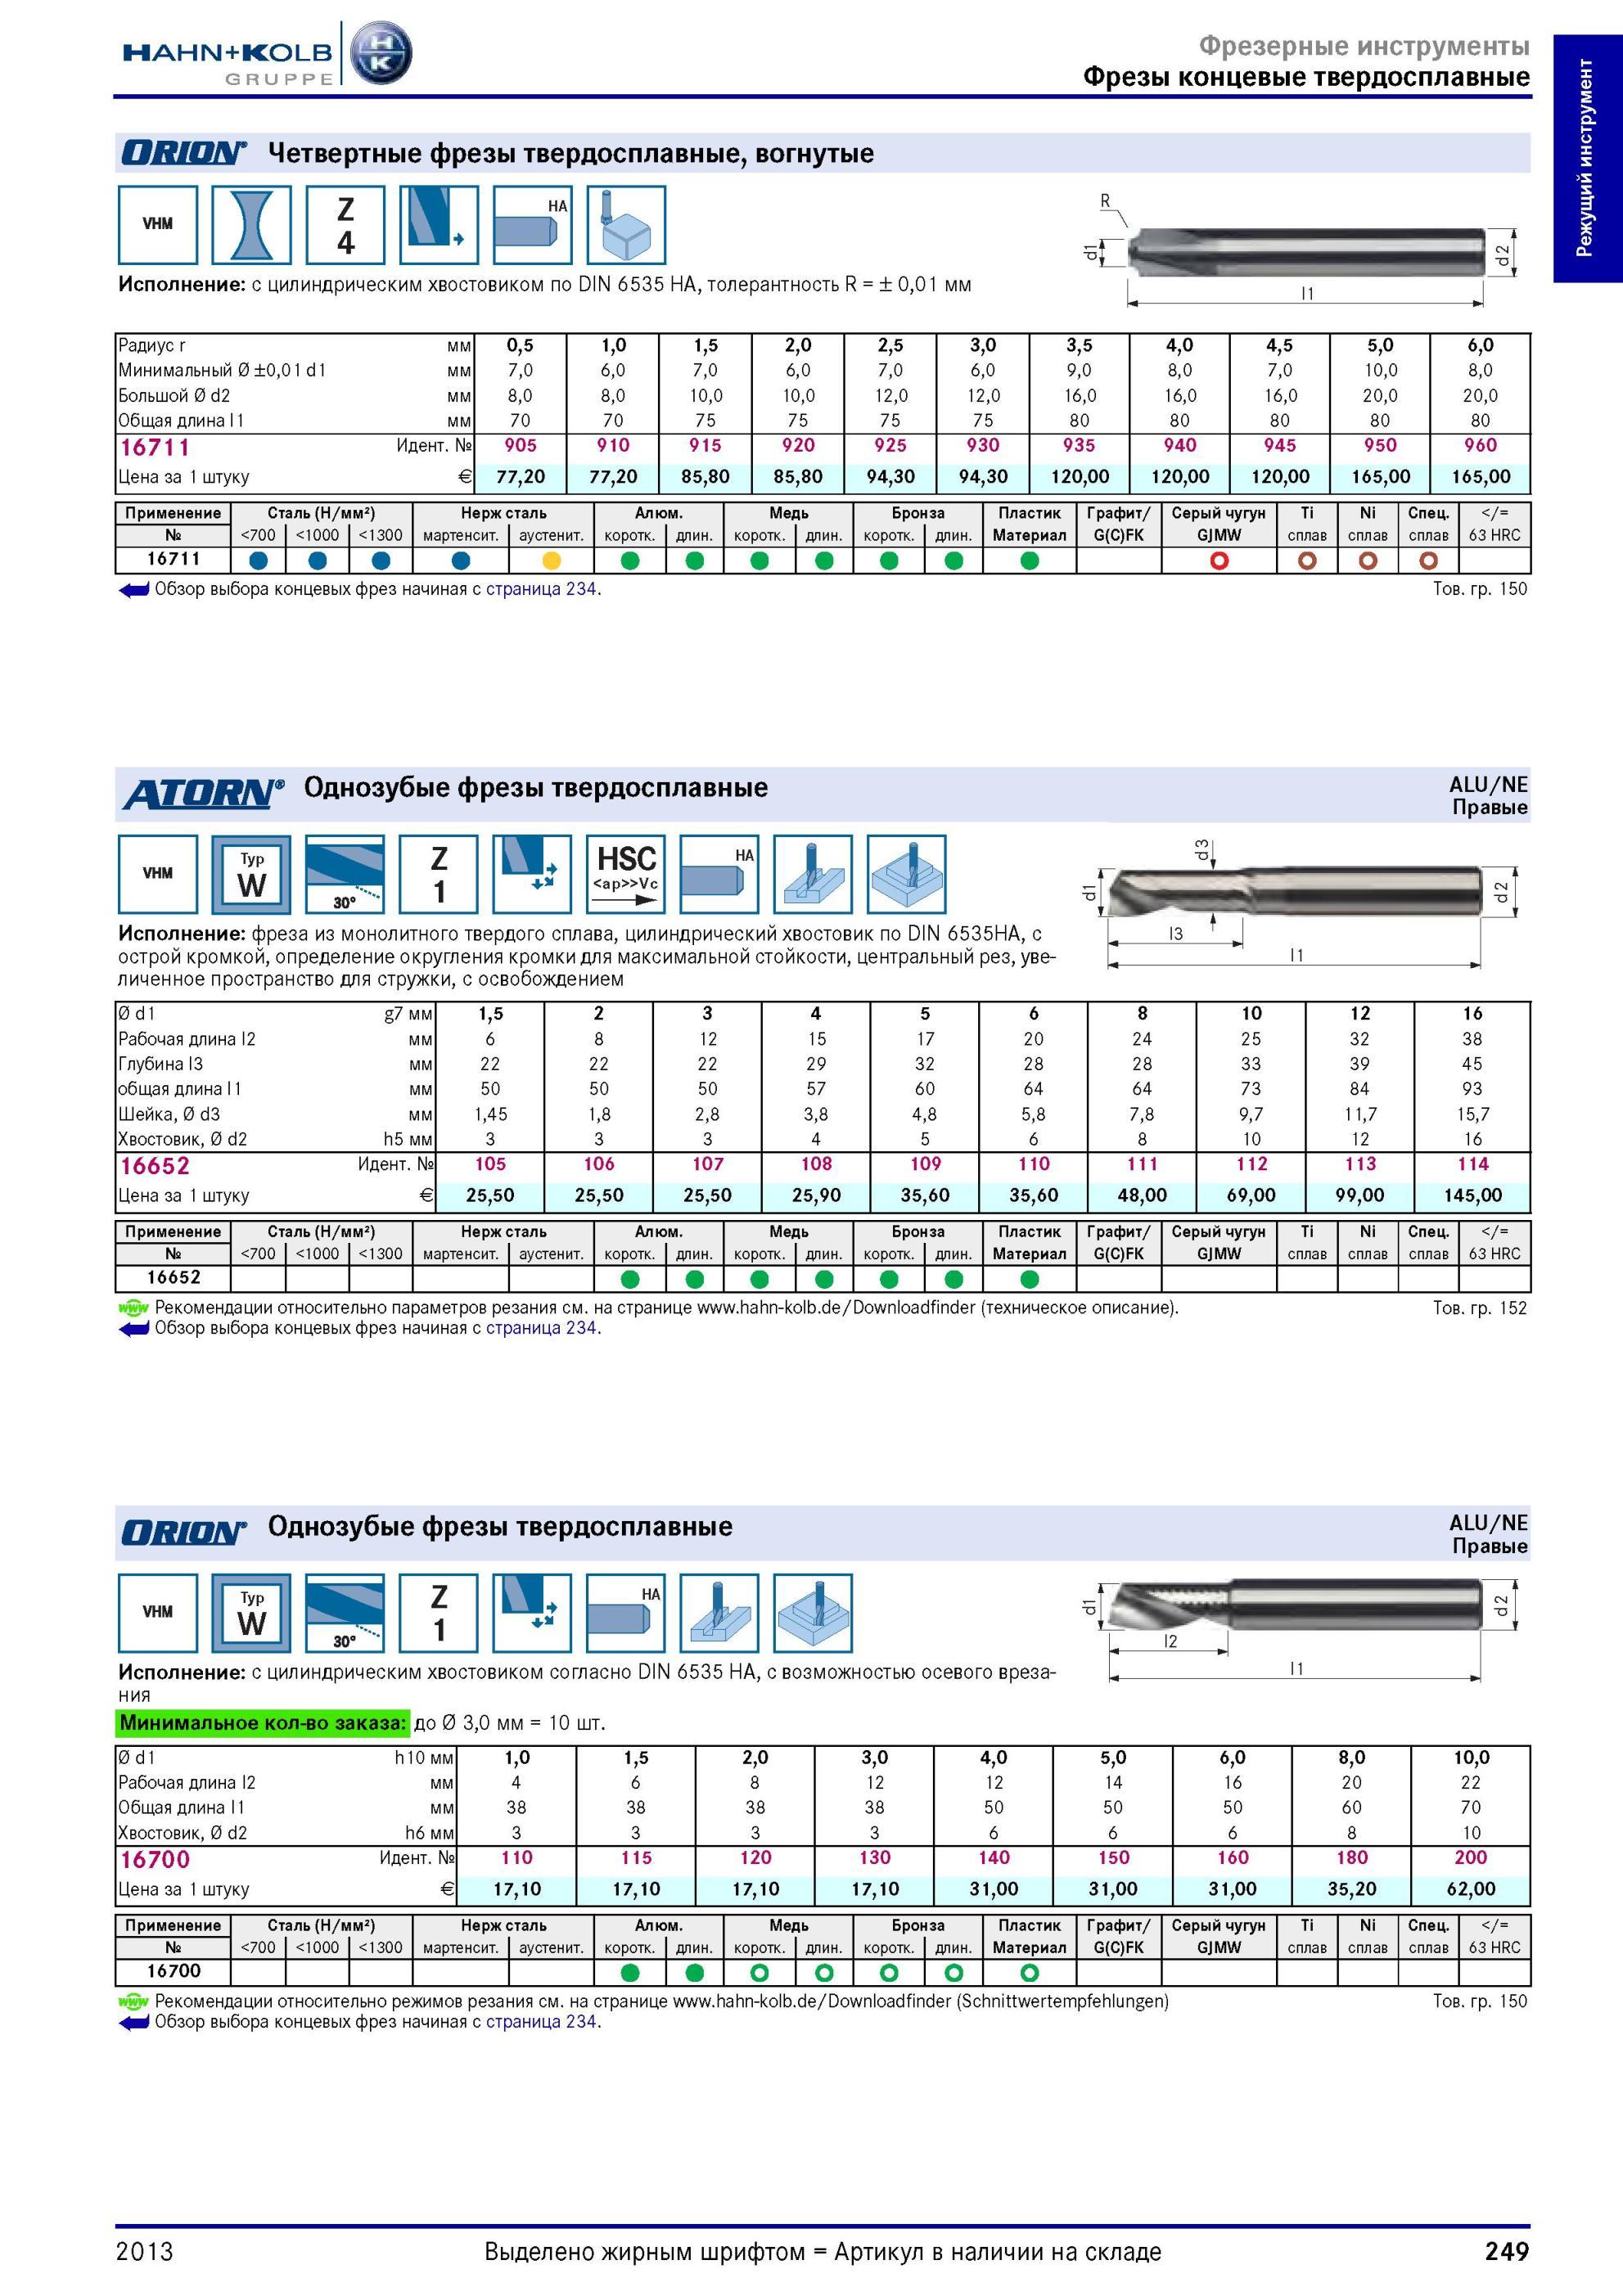Click the 'Typ W' pictogram in the ORION single-flute section

(x=251, y=1613)
